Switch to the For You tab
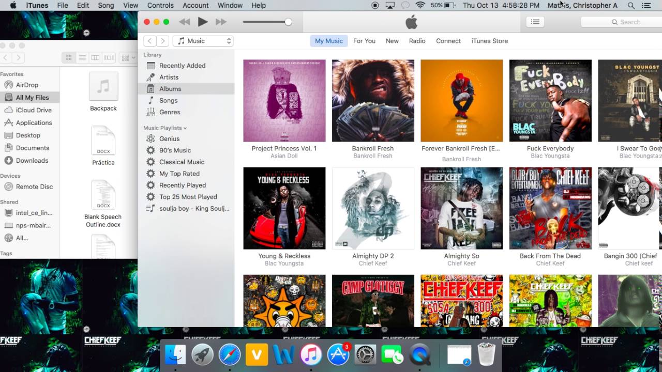662x372 pixels. tap(364, 41)
